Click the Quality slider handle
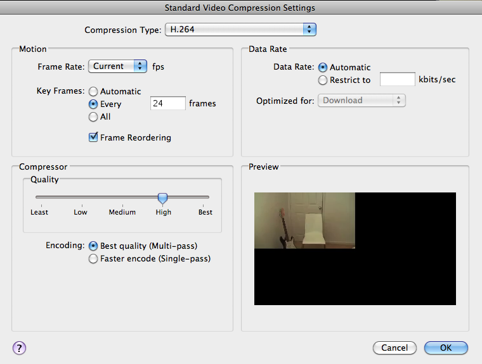This screenshot has width=482, height=364. click(x=162, y=199)
